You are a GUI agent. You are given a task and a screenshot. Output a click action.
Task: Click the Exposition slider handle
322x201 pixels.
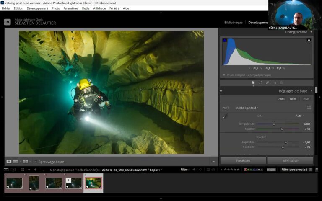pyautogui.click(x=286, y=142)
